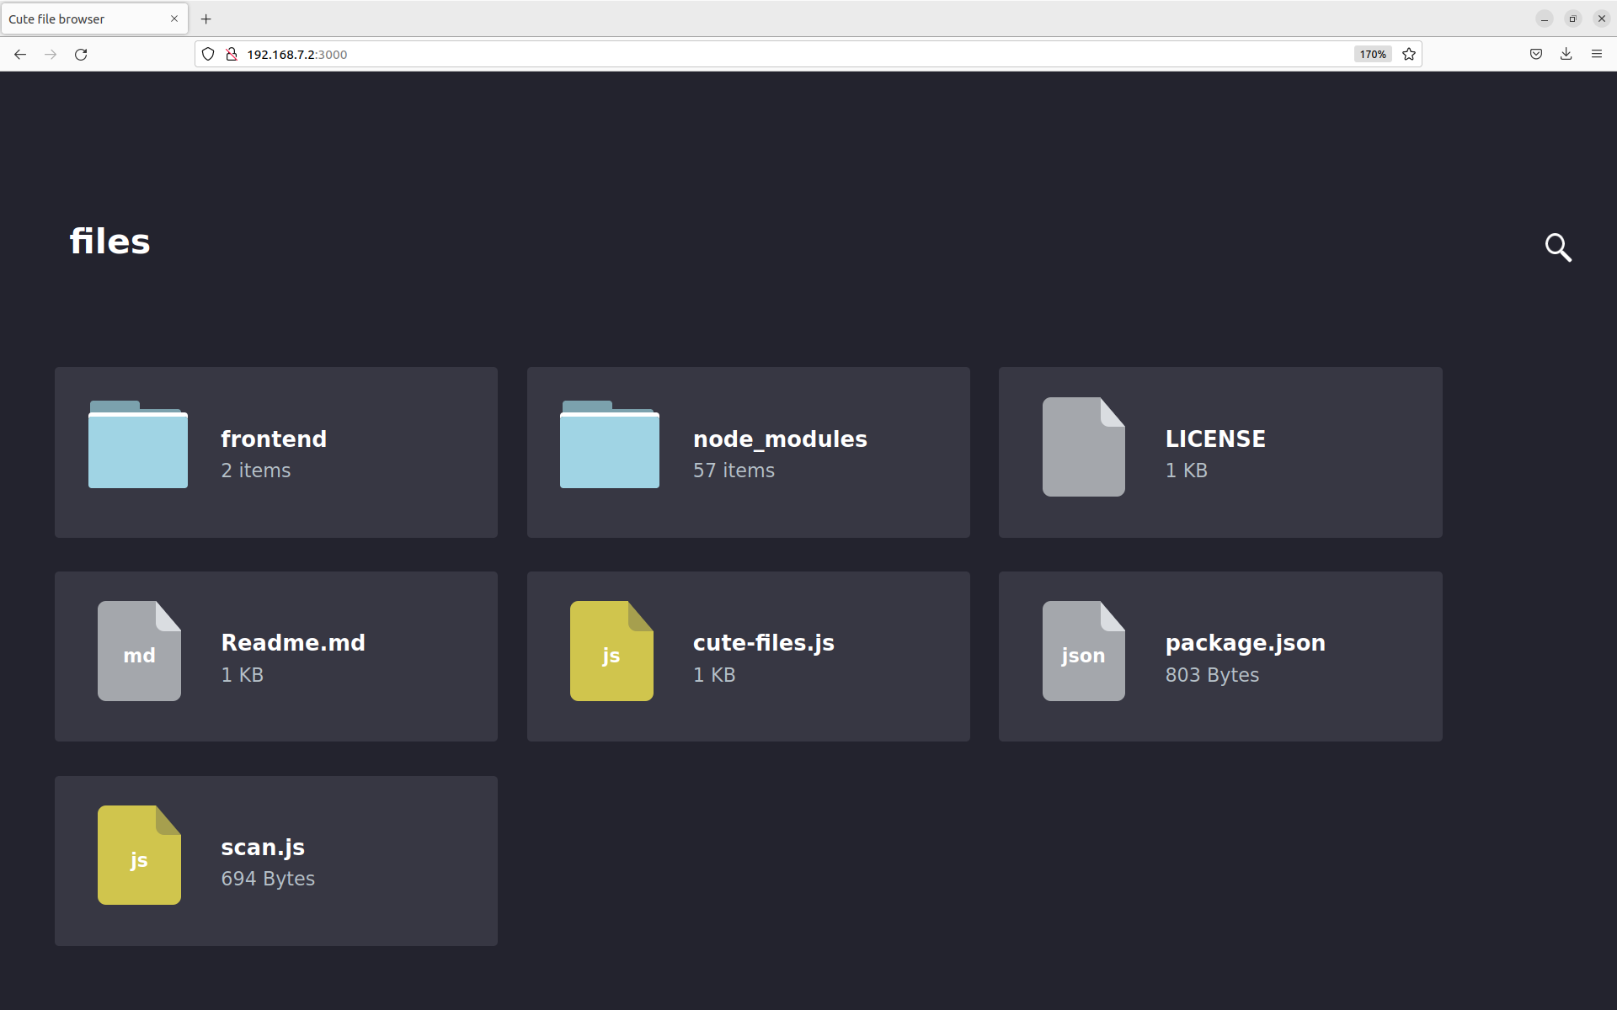Screen dimensions: 1617x1010
Task: Open the downloads panel icon
Action: (1566, 55)
